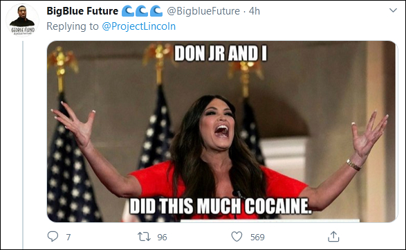
Task: Click the middle blue wave emoji
Action: (141, 11)
